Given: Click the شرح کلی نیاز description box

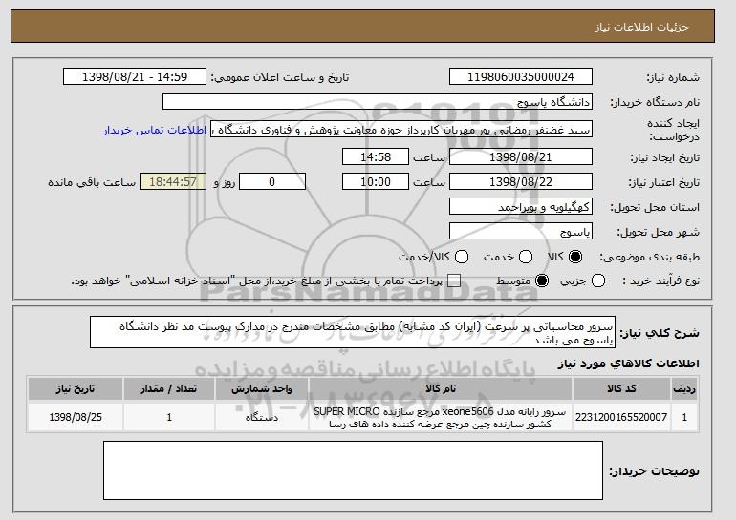Looking at the screenshot, I should coord(353,332).
